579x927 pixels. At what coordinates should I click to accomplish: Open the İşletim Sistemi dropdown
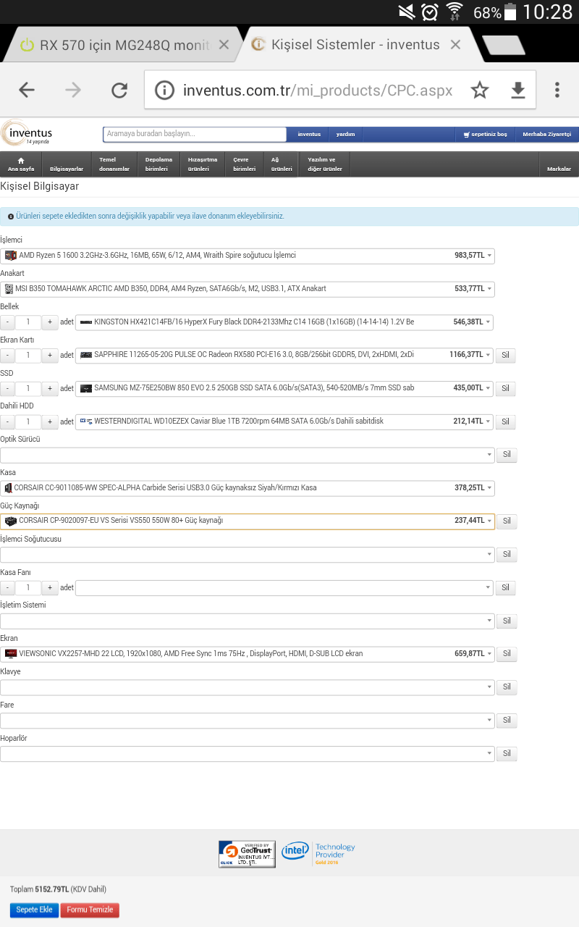click(x=488, y=621)
